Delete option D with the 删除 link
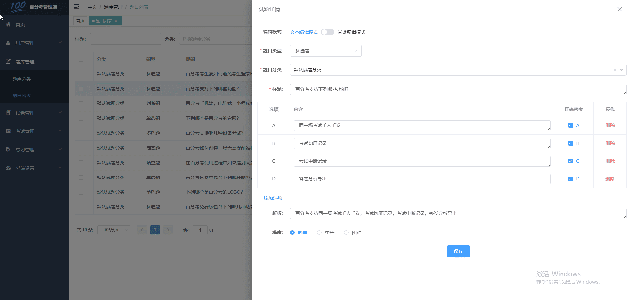Viewport: 631px width, 300px height. click(610, 179)
